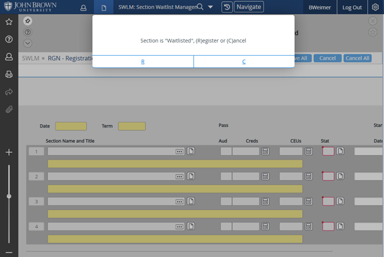Click the detail icon next to row 1 section
Image resolution: width=384 pixels, height=257 pixels.
191,151
